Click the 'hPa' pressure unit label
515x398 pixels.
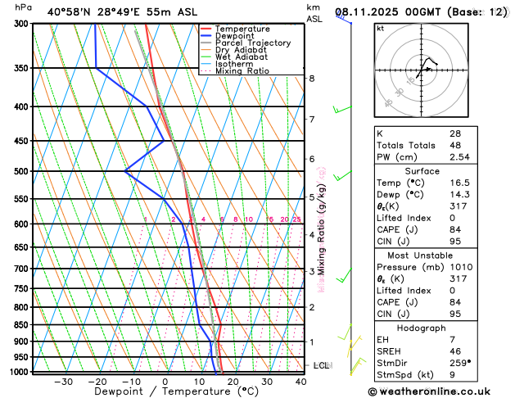(23, 7)
